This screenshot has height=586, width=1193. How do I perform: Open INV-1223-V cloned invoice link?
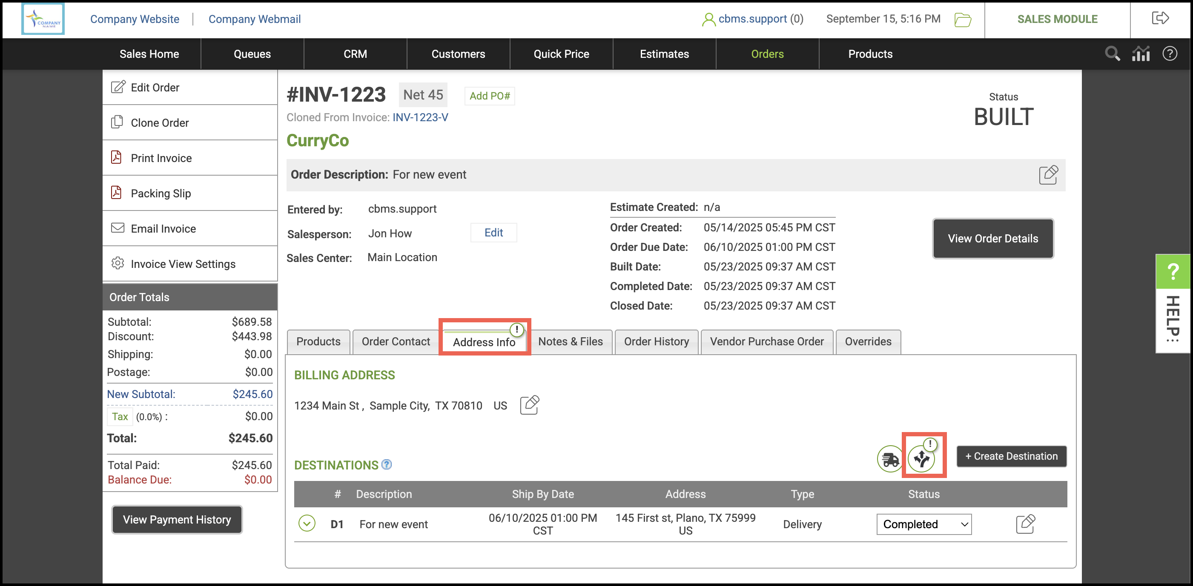pos(420,117)
